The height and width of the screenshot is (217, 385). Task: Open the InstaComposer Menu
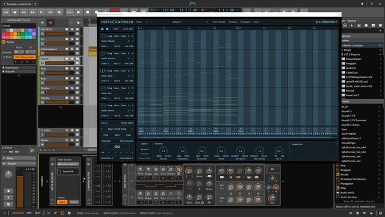(139, 22)
